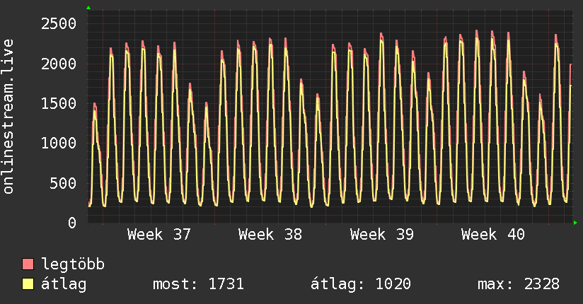Click the 2000 y-axis tick label
The width and height of the screenshot is (583, 304).
pos(59,64)
